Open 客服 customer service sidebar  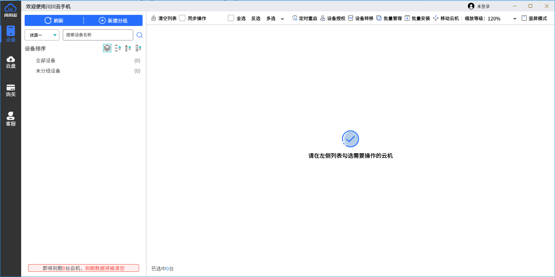click(11, 119)
